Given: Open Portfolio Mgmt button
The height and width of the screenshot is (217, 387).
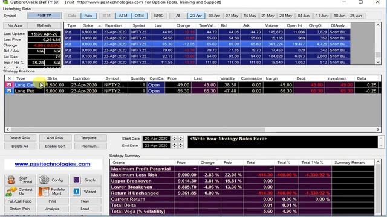Looking at the screenshot, I should [x=53, y=192].
